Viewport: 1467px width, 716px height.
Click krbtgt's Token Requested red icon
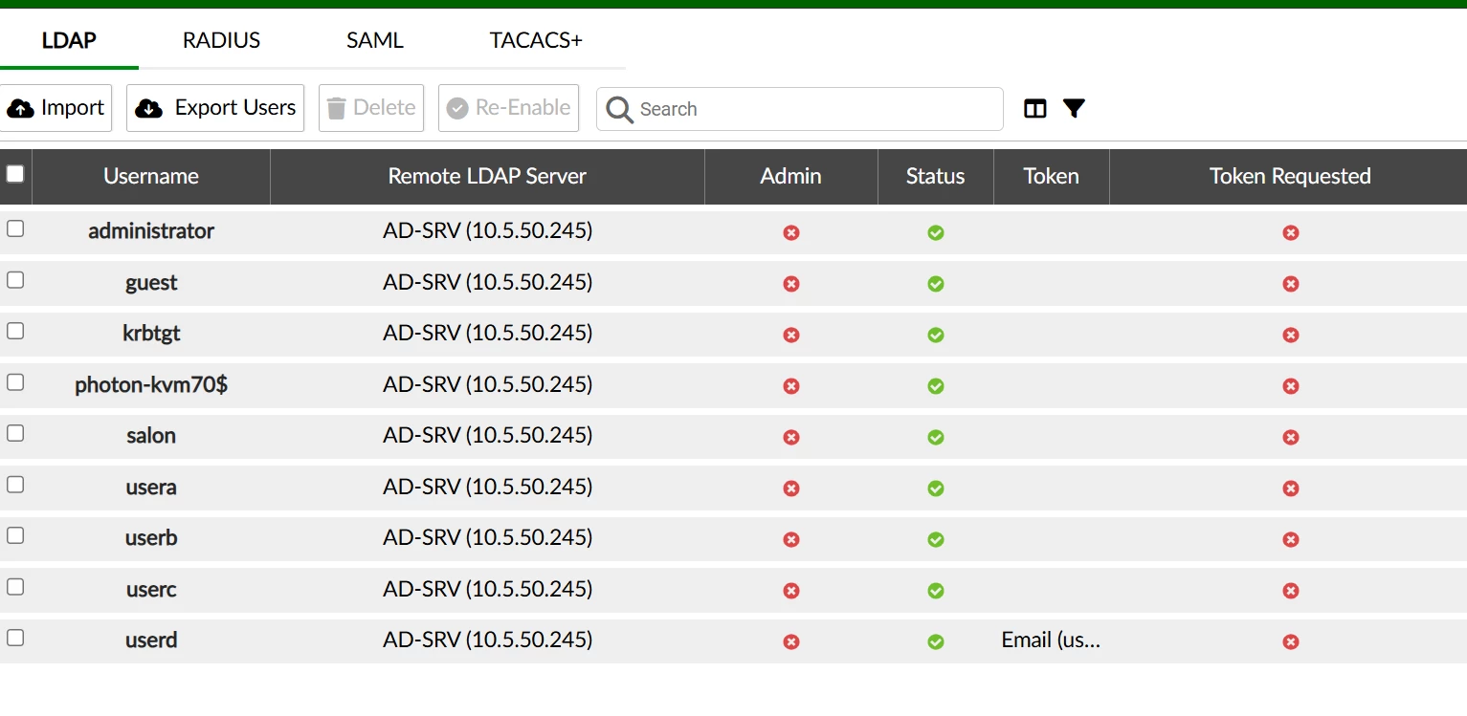pyautogui.click(x=1290, y=335)
